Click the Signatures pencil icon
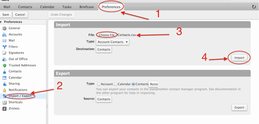Image resolution: width=259 pixels, height=124 pixels. pyautogui.click(x=4, y=53)
